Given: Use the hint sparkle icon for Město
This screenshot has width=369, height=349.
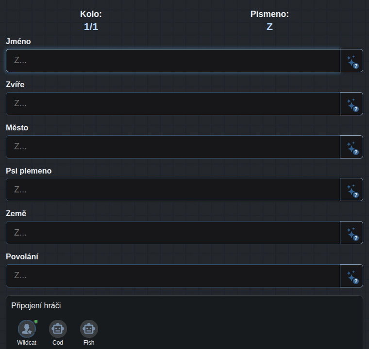Looking at the screenshot, I should [352, 147].
